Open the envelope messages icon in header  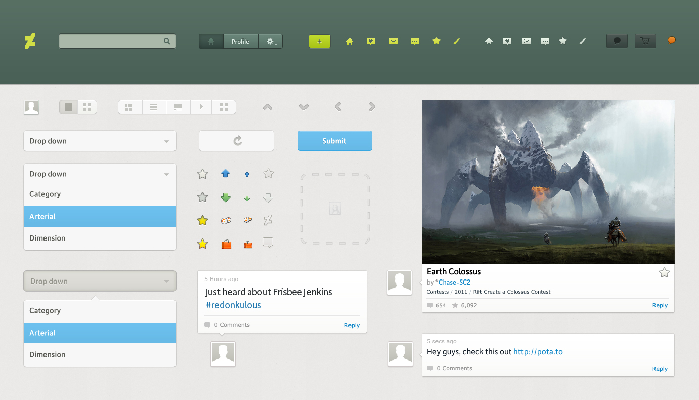coord(394,41)
